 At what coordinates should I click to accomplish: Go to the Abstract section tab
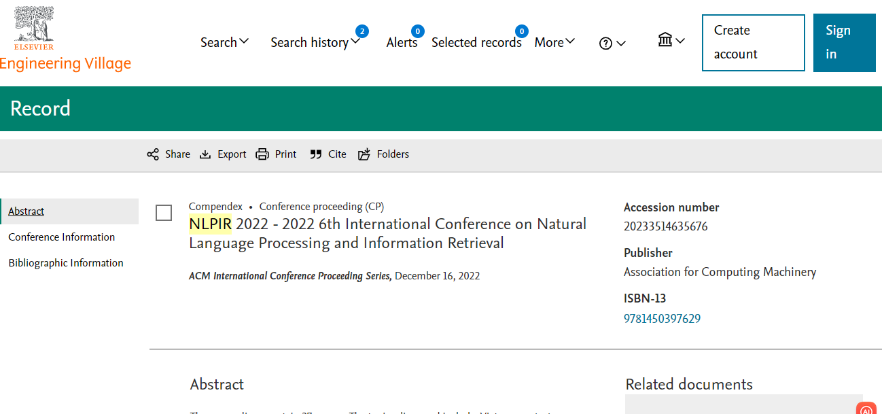(x=27, y=211)
